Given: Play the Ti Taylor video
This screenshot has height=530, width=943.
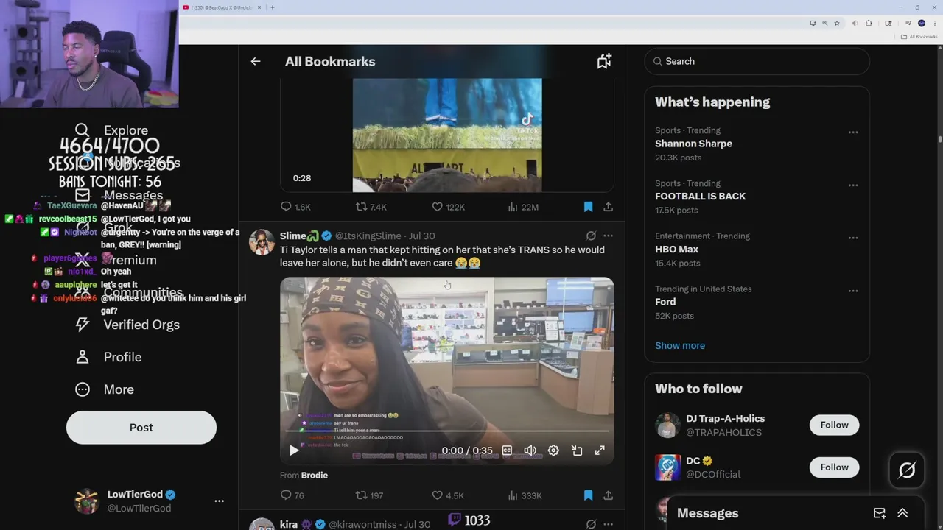Looking at the screenshot, I should click(x=294, y=451).
